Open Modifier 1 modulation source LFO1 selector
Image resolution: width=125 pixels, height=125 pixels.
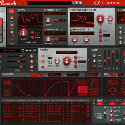point(62,20)
